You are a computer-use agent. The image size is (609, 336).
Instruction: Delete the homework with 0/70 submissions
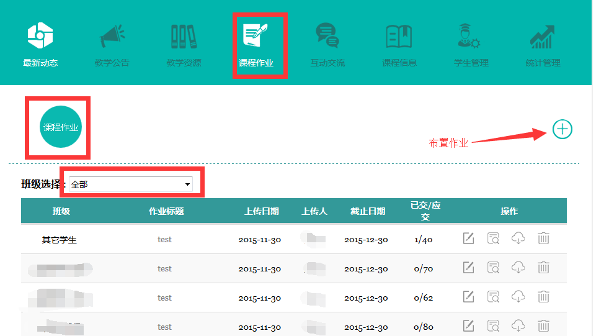click(x=543, y=268)
